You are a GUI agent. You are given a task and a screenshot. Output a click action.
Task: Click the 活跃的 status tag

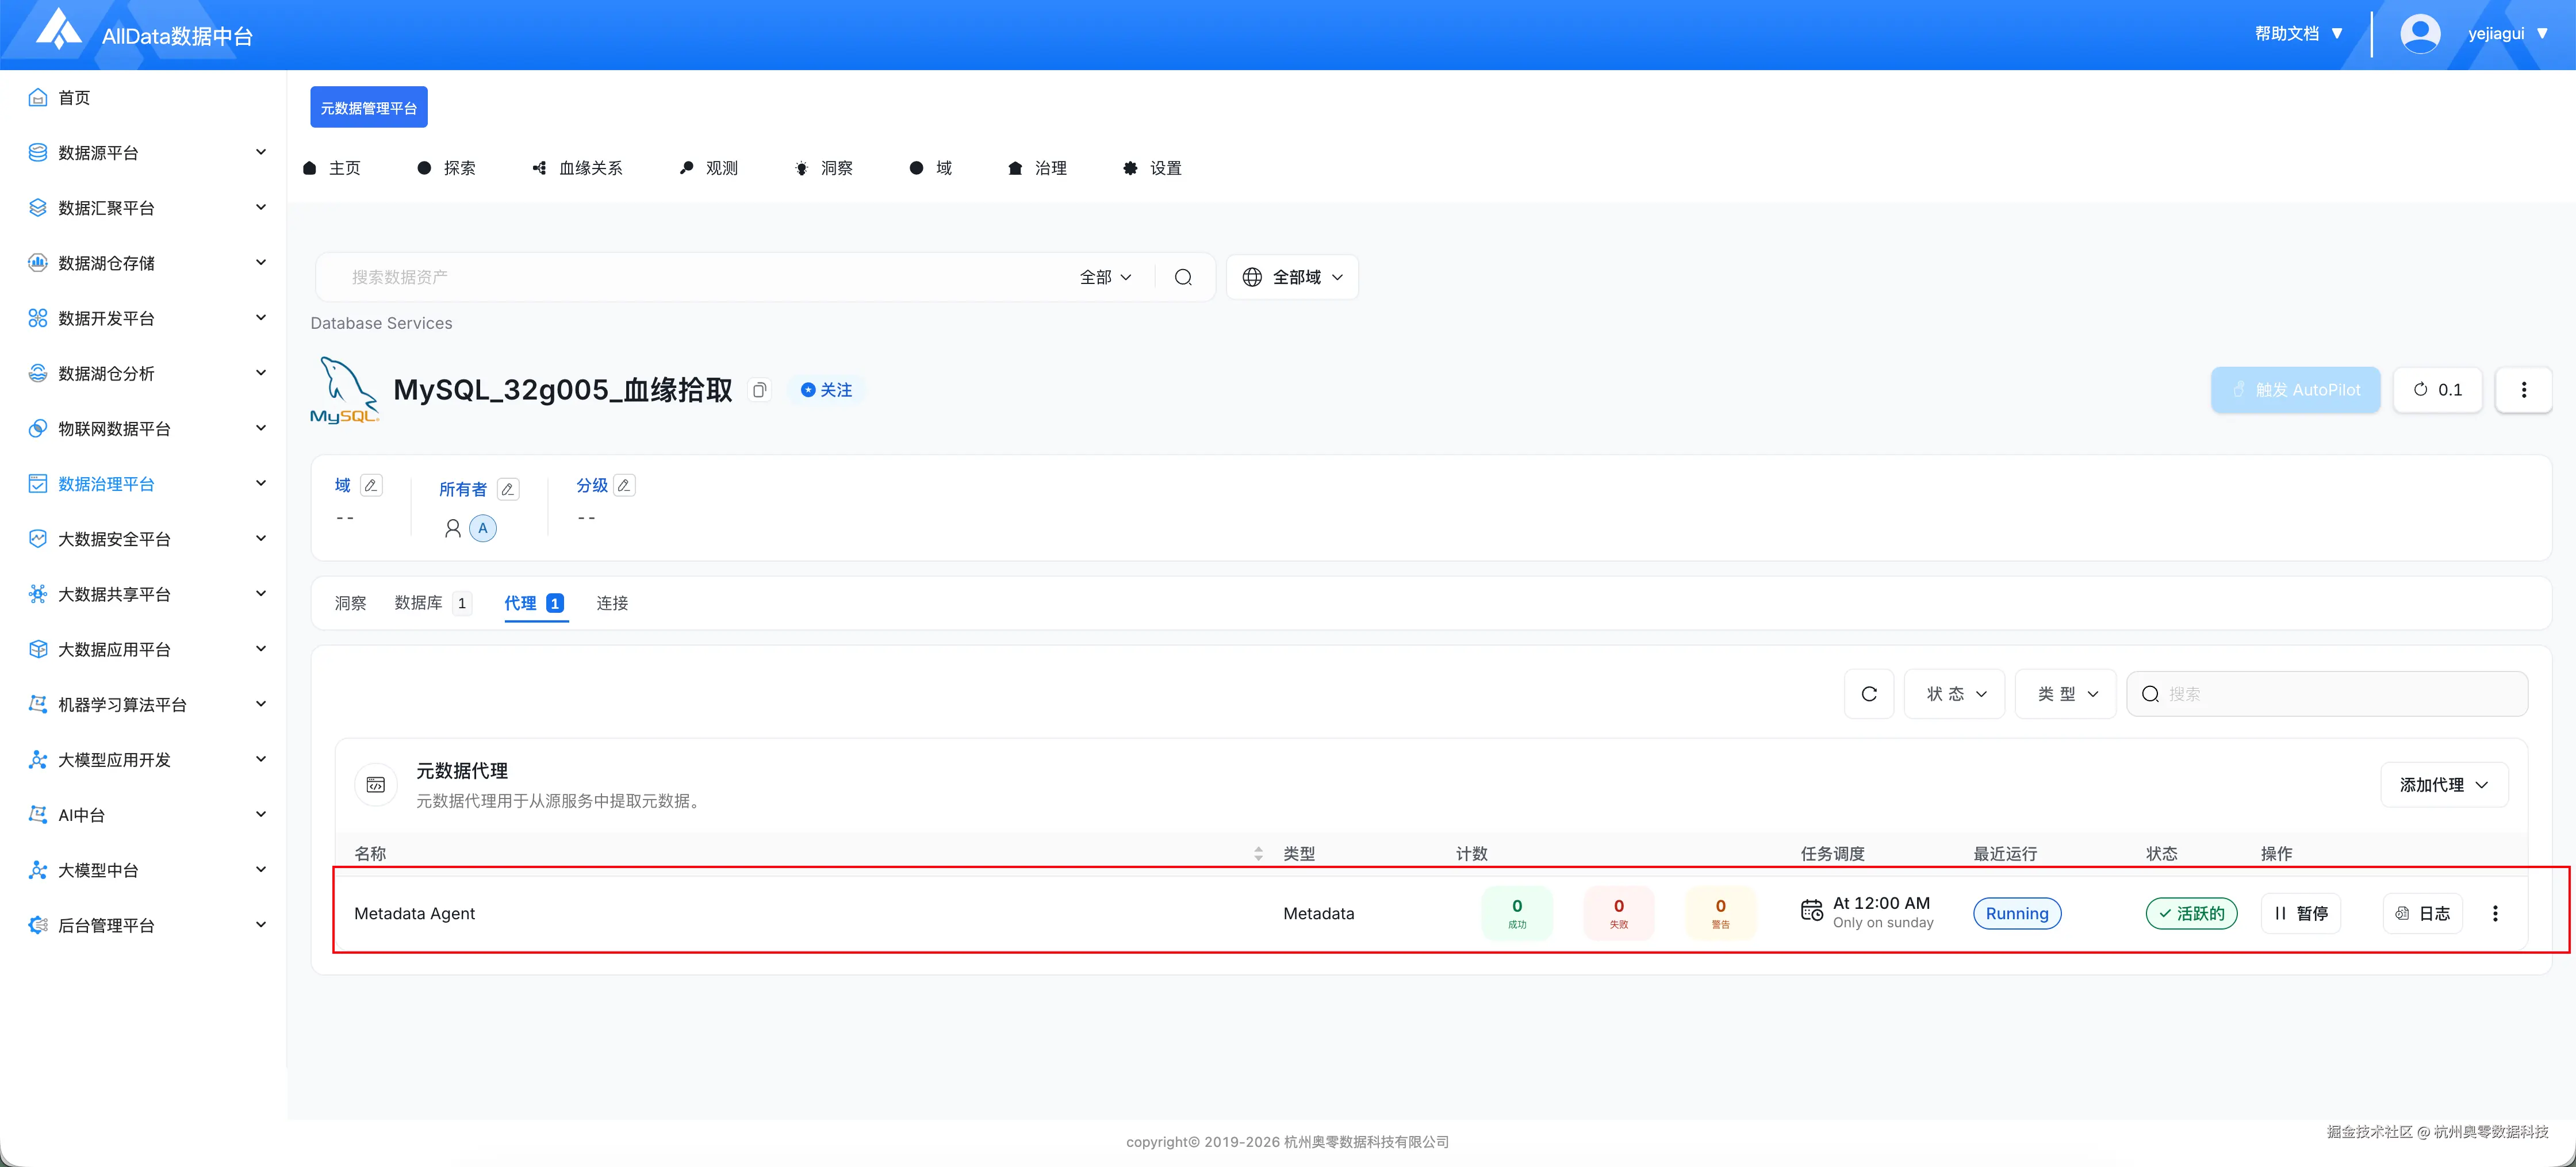(2191, 913)
